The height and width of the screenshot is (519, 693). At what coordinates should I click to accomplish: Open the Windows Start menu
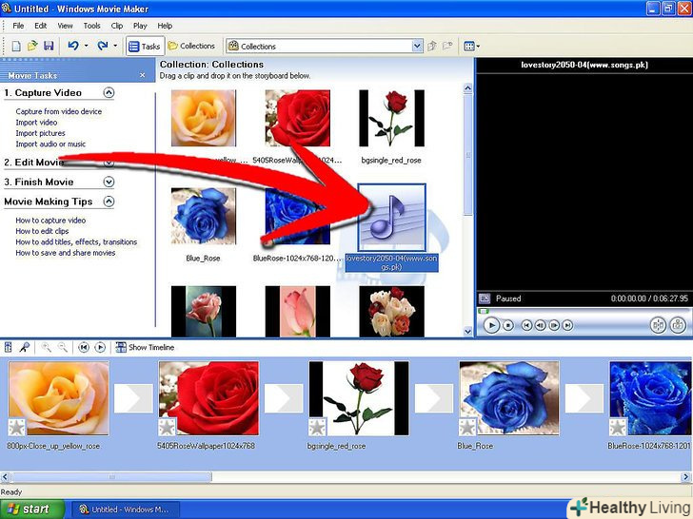(x=31, y=509)
